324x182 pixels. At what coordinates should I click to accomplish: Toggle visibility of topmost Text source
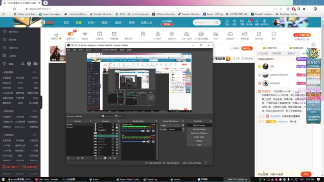[113, 125]
